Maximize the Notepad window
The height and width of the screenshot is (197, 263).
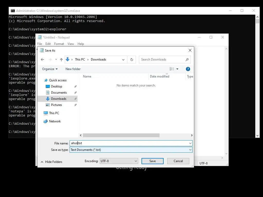[211, 37]
